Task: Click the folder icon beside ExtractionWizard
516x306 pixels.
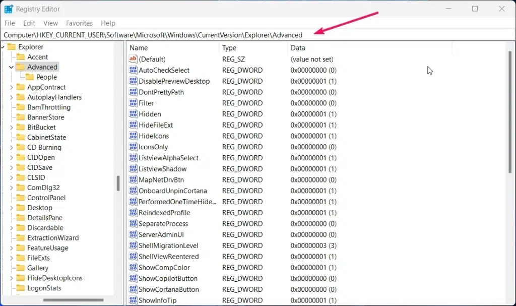Action: pos(20,237)
